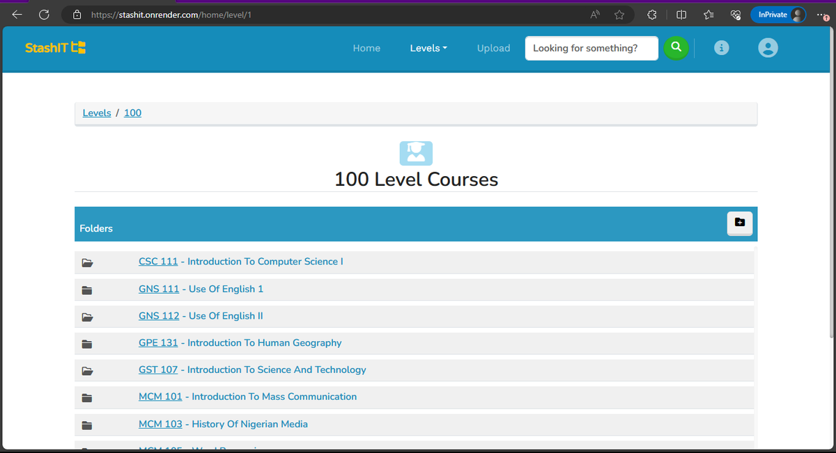Go back with browser back arrow

(17, 15)
